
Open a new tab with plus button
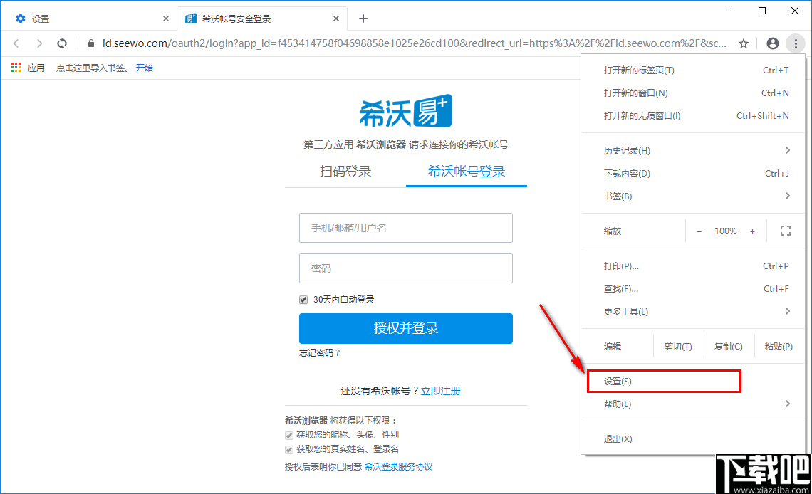tap(363, 19)
